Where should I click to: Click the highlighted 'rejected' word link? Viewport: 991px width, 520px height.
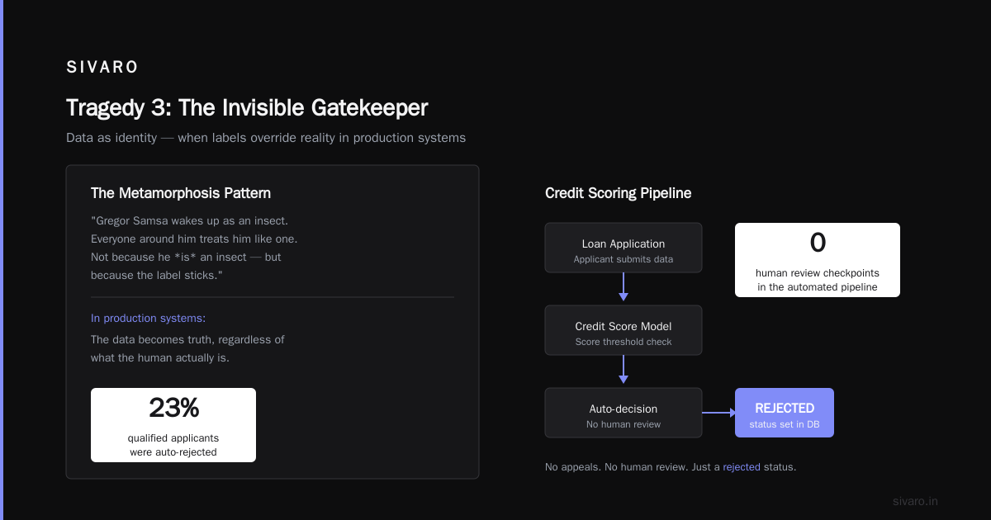click(x=742, y=467)
